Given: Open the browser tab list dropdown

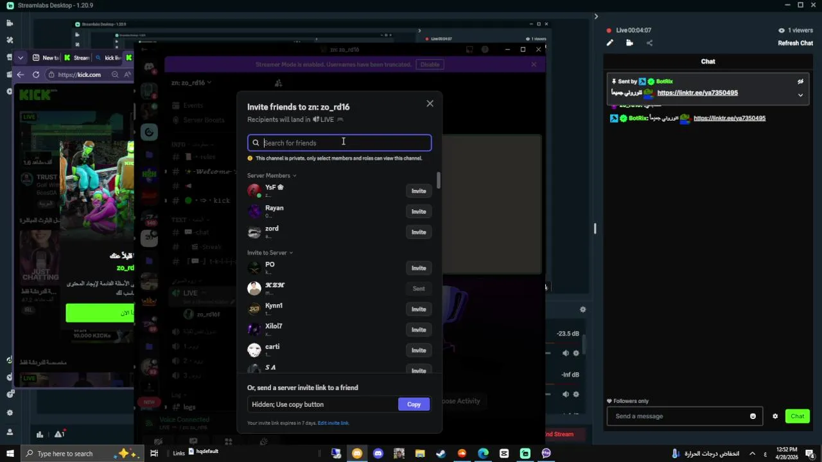Looking at the screenshot, I should (x=21, y=58).
